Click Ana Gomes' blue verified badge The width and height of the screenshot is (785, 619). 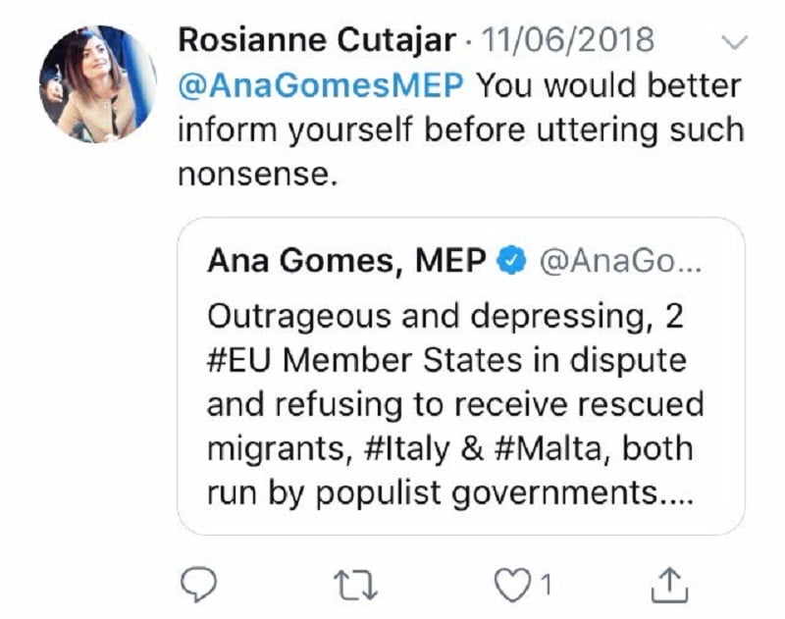pos(511,261)
